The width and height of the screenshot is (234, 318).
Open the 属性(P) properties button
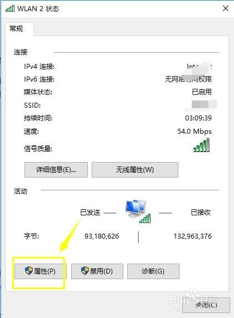[x=40, y=271]
